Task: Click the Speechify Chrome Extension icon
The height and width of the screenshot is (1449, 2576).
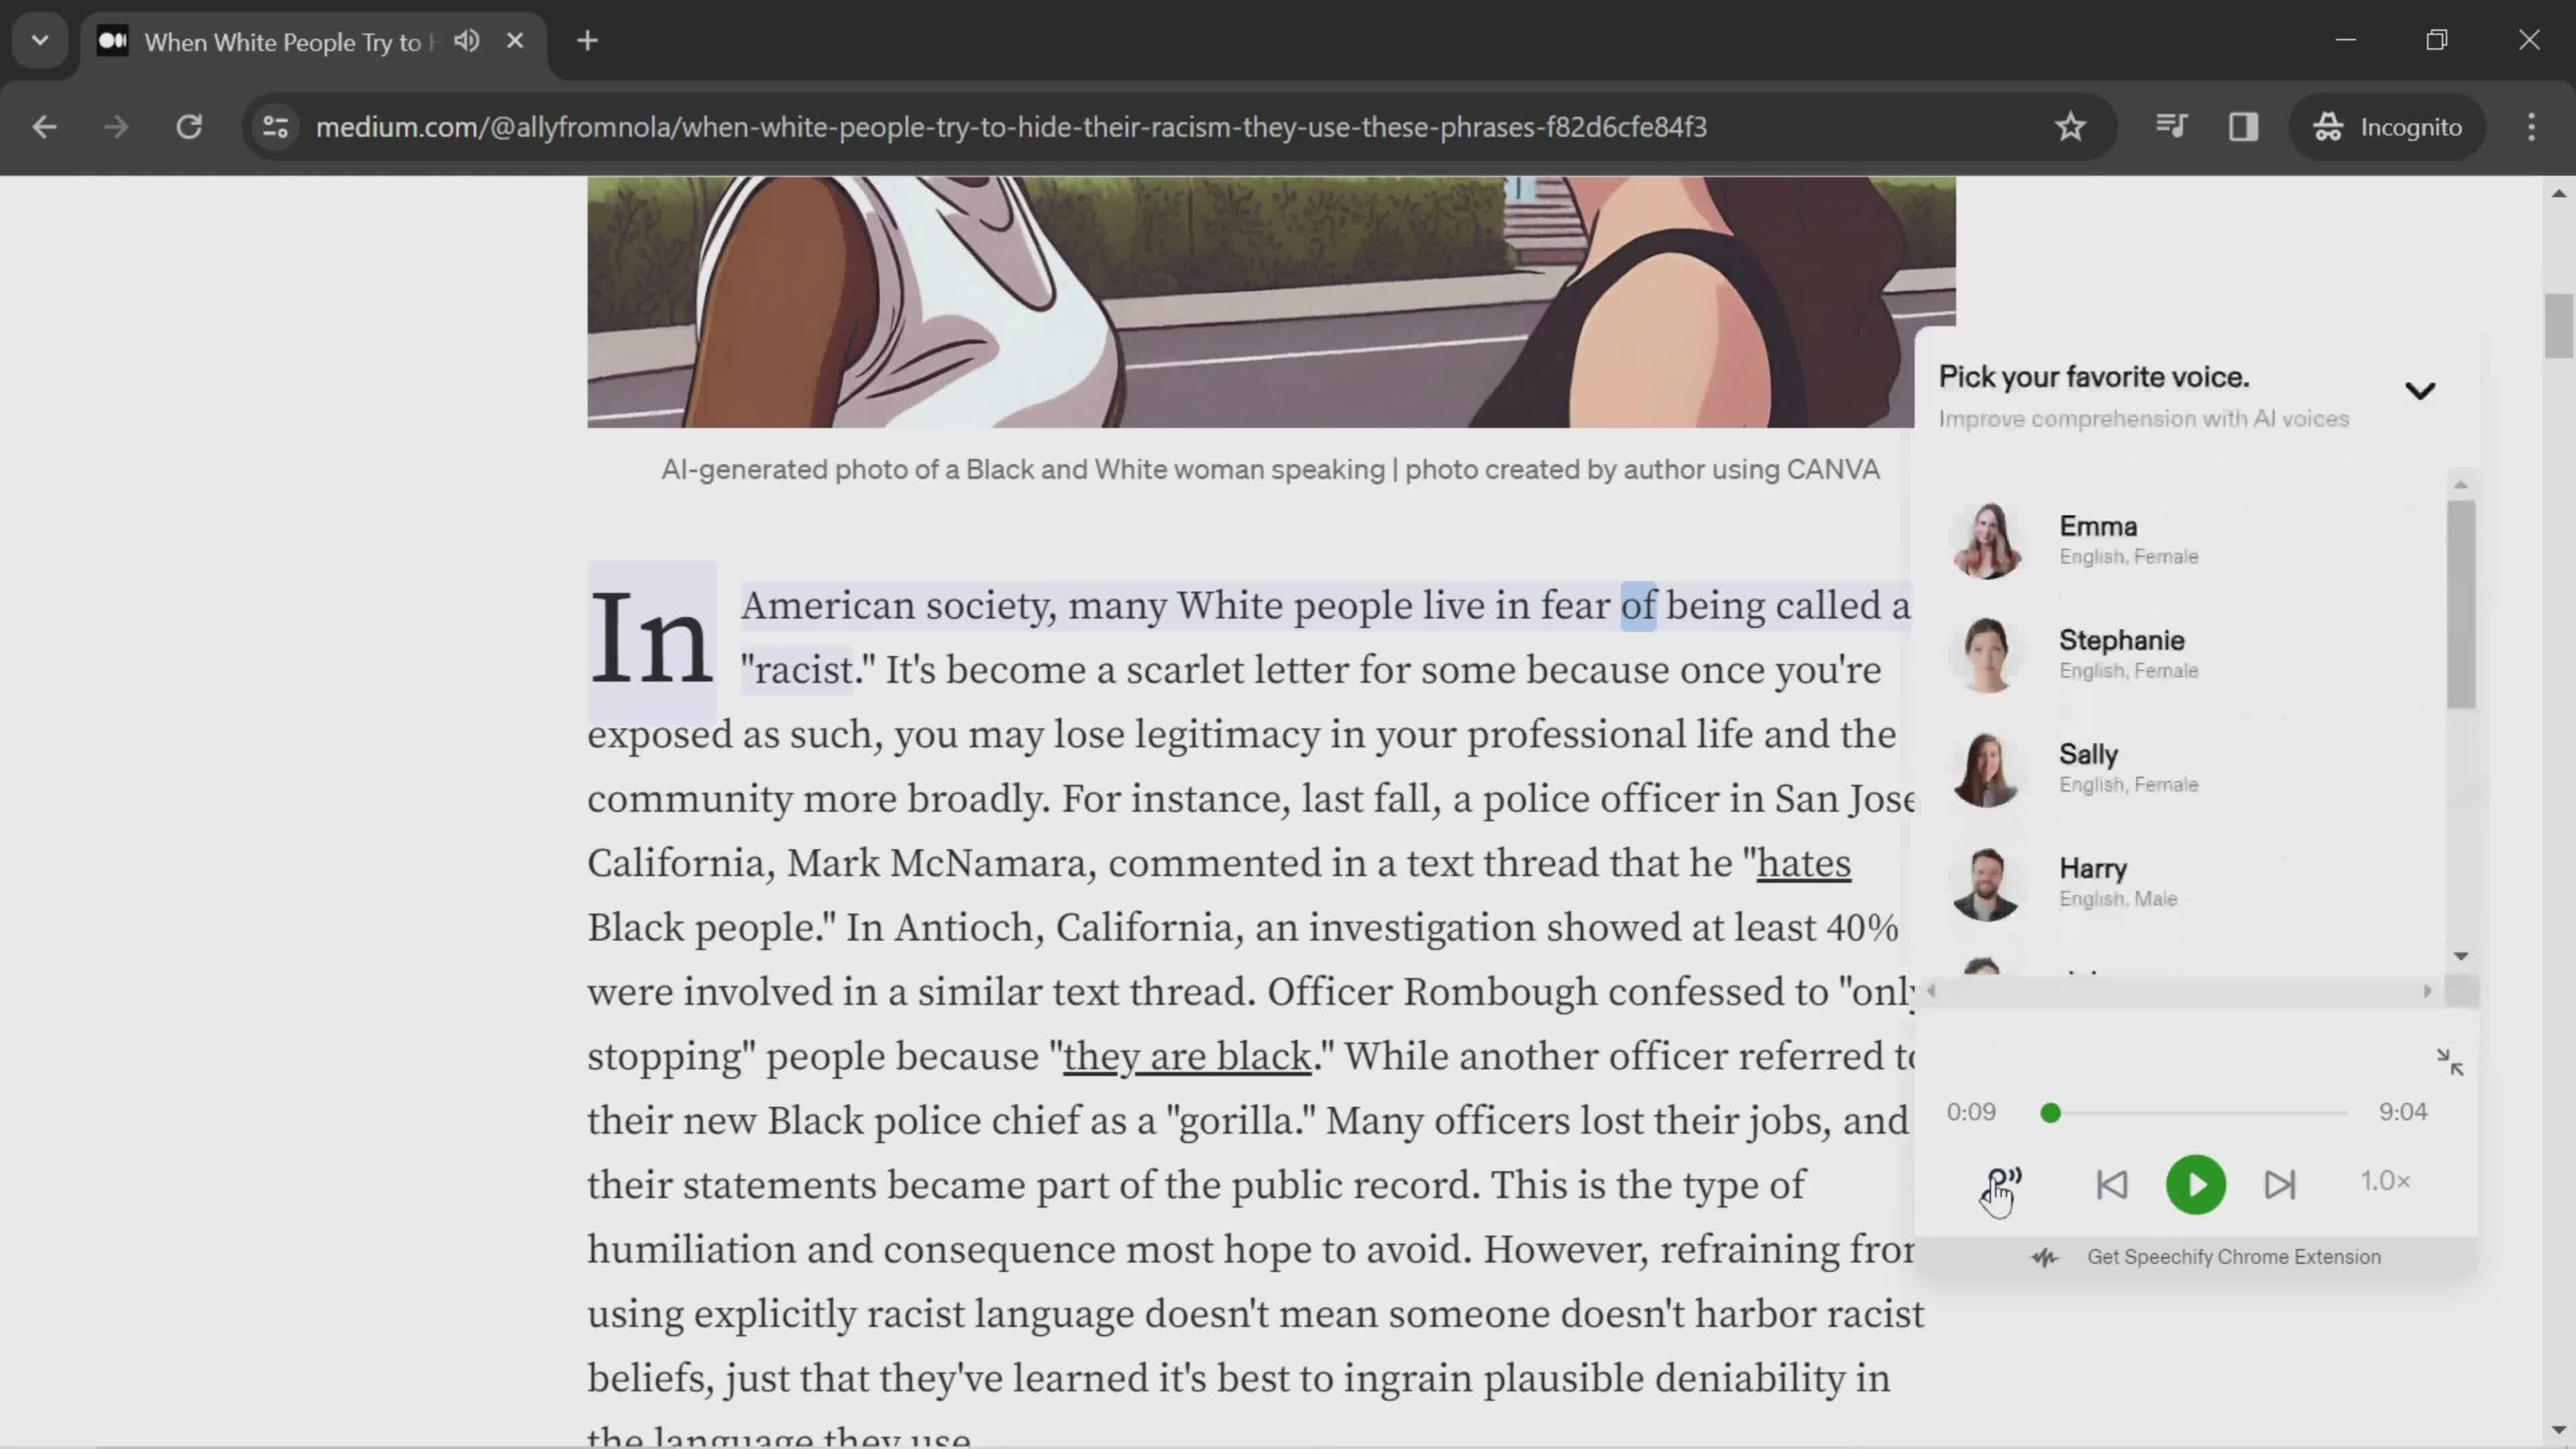Action: click(x=2043, y=1256)
